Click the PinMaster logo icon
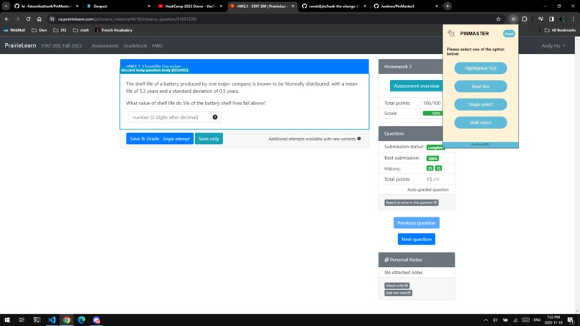Viewport: 580px width, 326px height. 451,33
